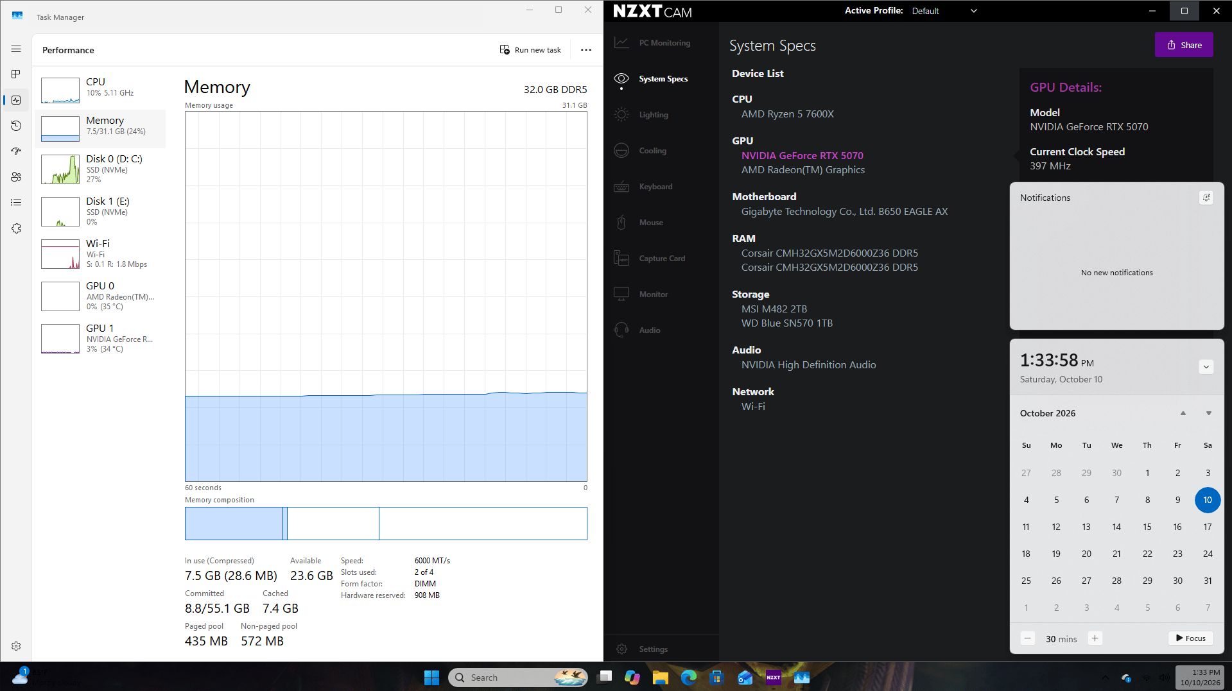Viewport: 1232px width, 691px height.
Task: Show hidden system tray icons chevron
Action: (x=1105, y=678)
